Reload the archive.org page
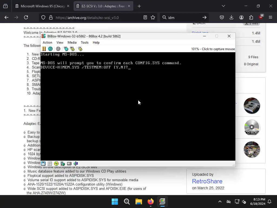 pyautogui.click(x=26, y=18)
